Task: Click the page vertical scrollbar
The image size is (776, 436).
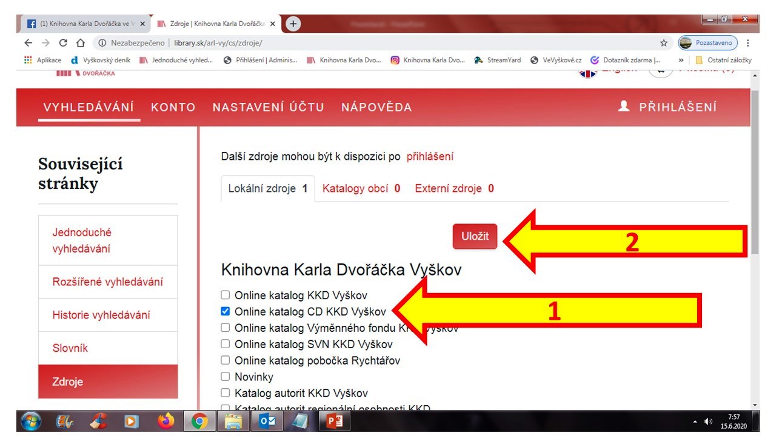Action: (x=755, y=173)
